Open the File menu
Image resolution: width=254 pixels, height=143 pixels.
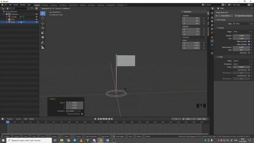6,5
